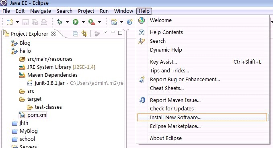The image size is (273, 148).
Task: Click the Help Search menu icon
Action: (142, 41)
